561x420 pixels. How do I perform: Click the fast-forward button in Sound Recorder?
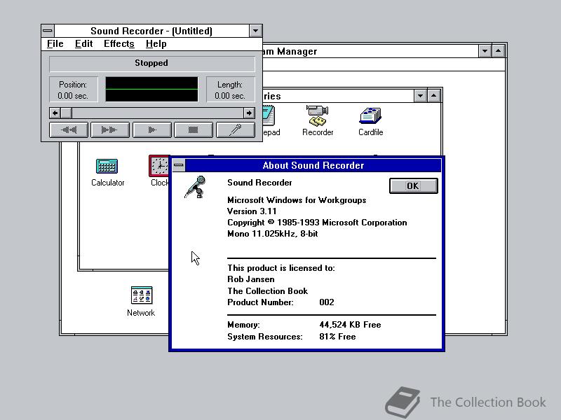(110, 129)
